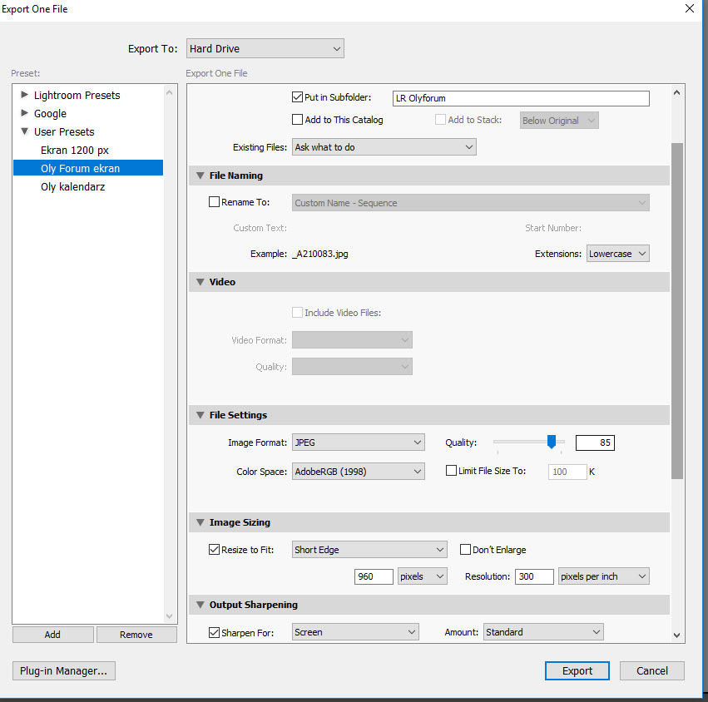Expand the Lightroom Presets folder
Screen dimensions: 708x702
[24, 95]
